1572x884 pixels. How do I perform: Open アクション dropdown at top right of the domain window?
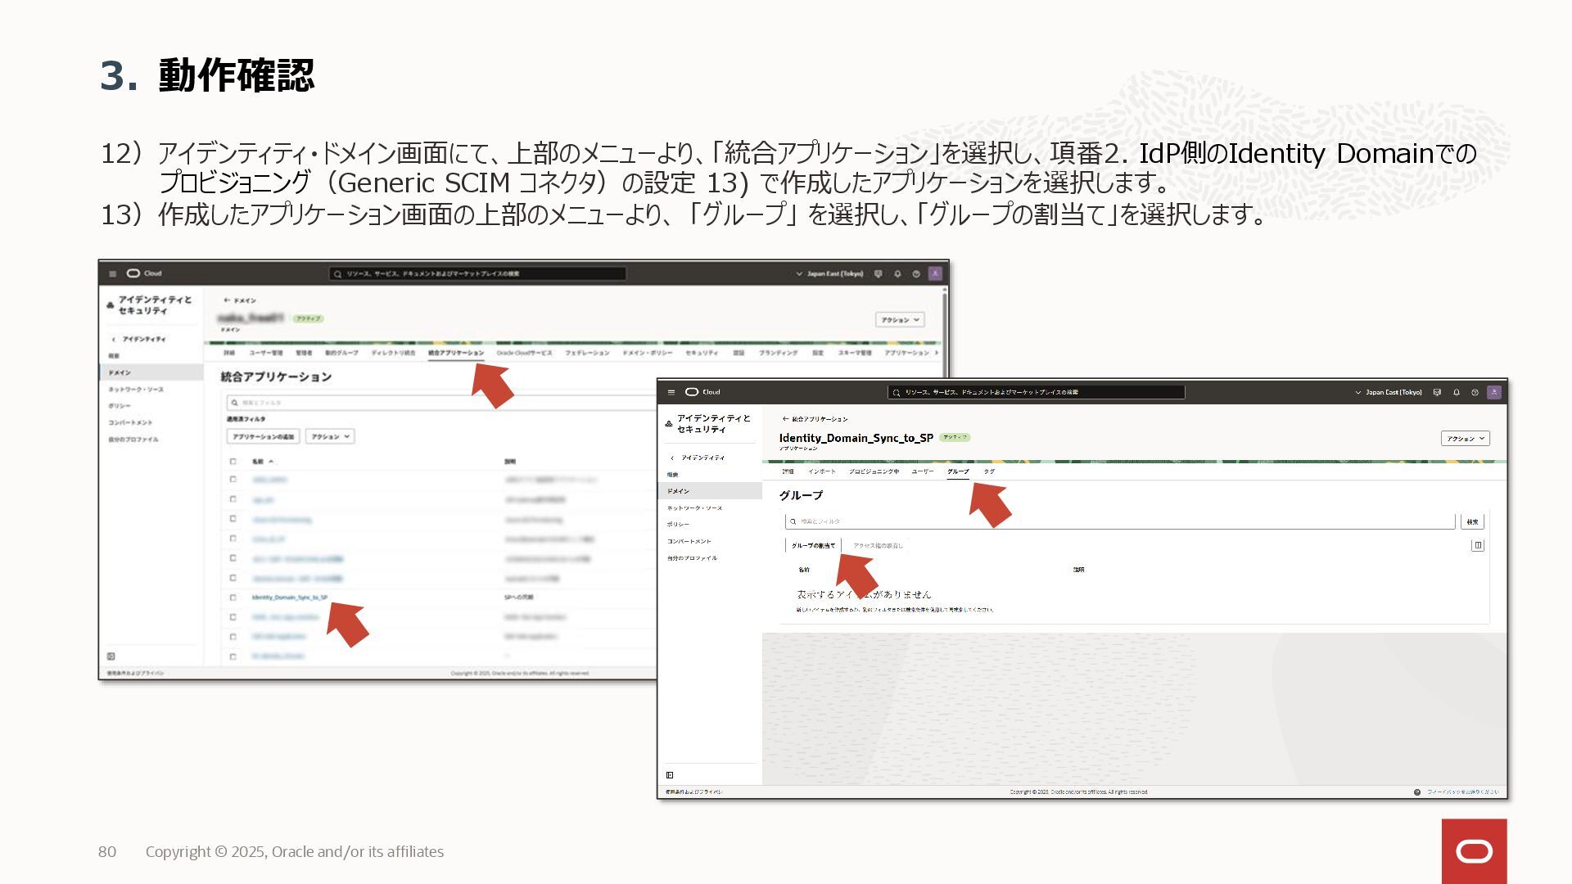900,320
